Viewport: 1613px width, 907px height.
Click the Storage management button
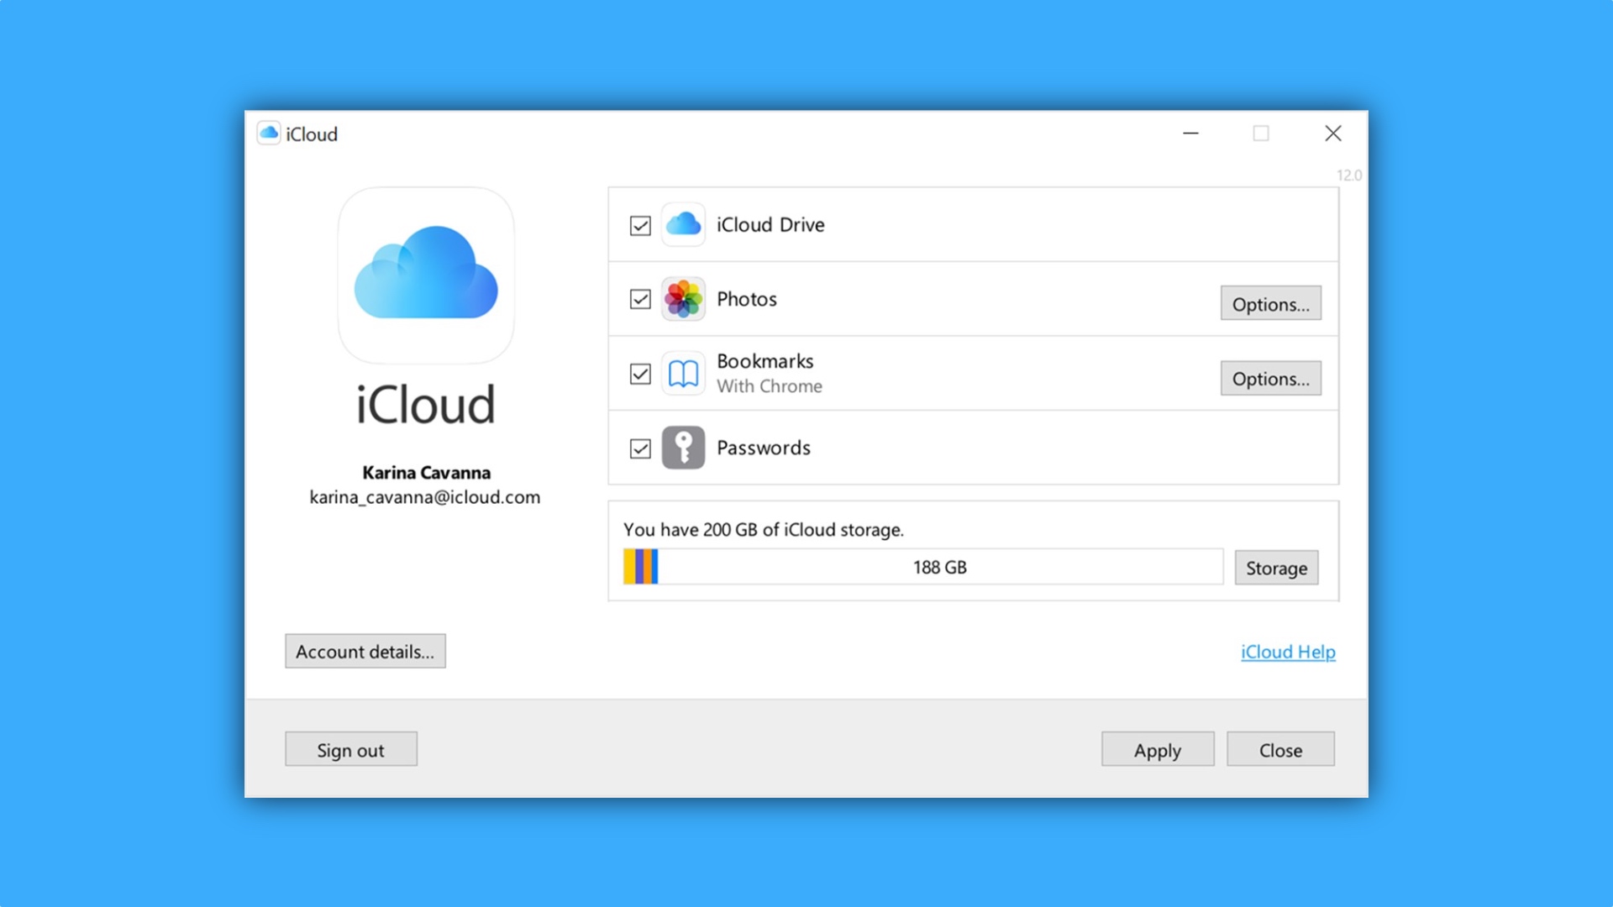click(x=1276, y=567)
